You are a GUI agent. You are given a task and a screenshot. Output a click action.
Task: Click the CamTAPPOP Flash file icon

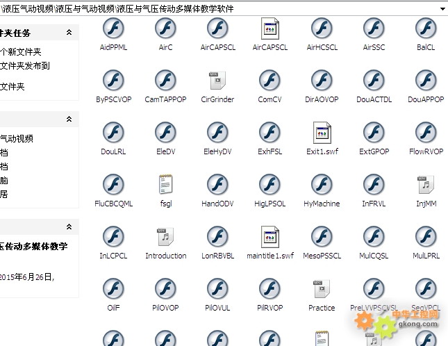click(165, 81)
